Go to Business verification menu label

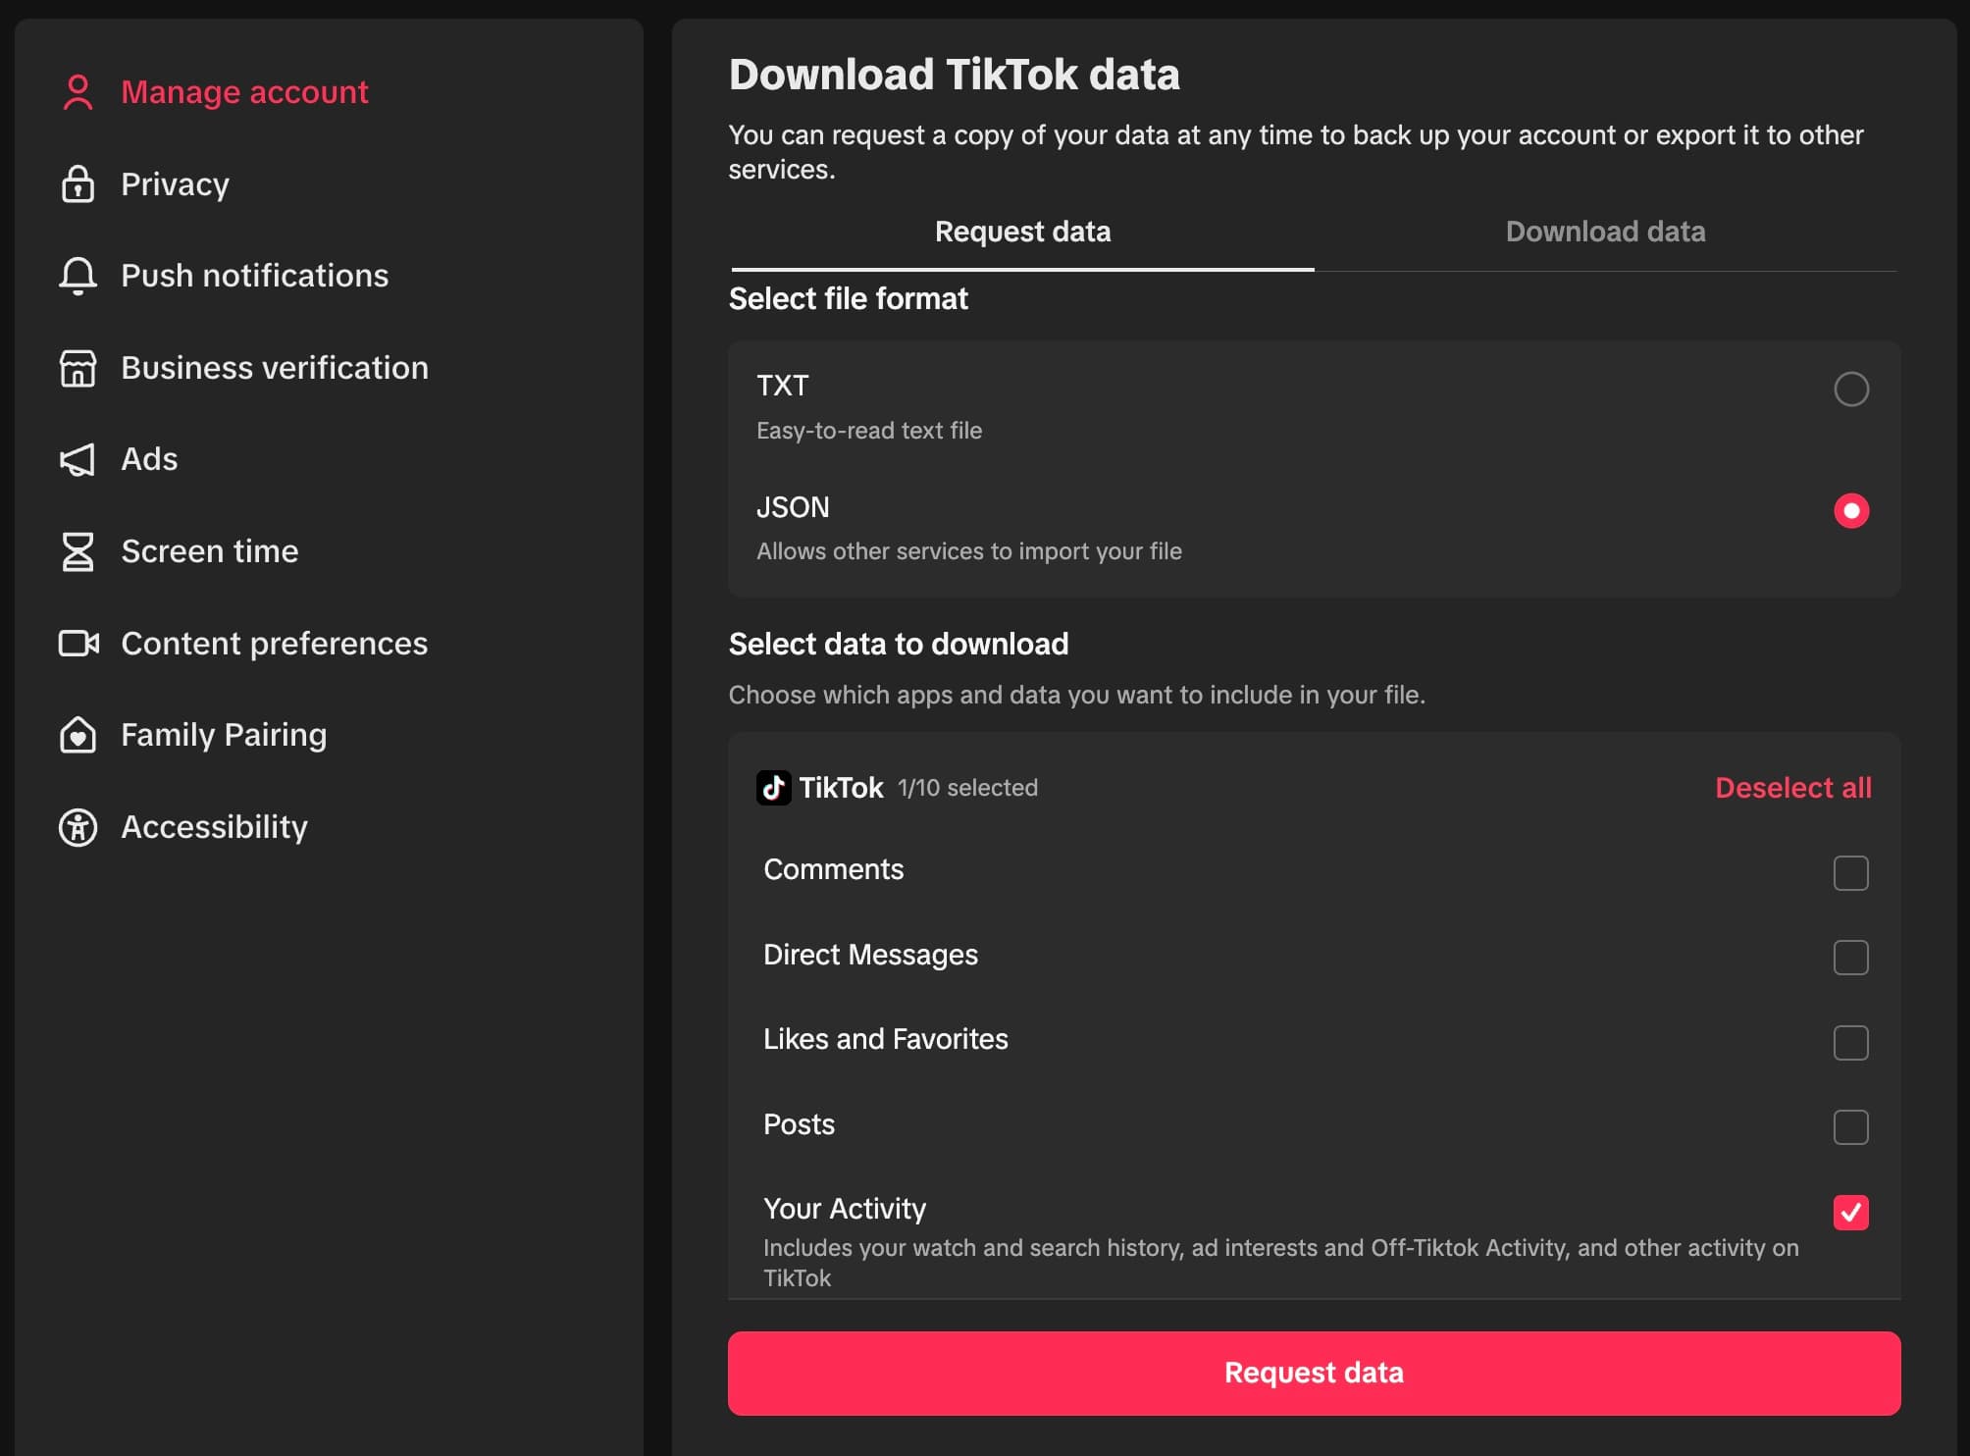pyautogui.click(x=275, y=368)
